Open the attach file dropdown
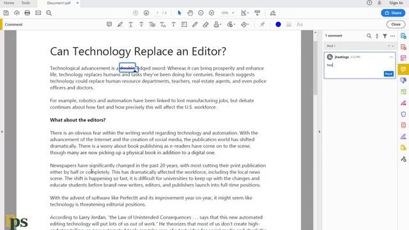Screen dimensions: 409x230 (231, 24)
